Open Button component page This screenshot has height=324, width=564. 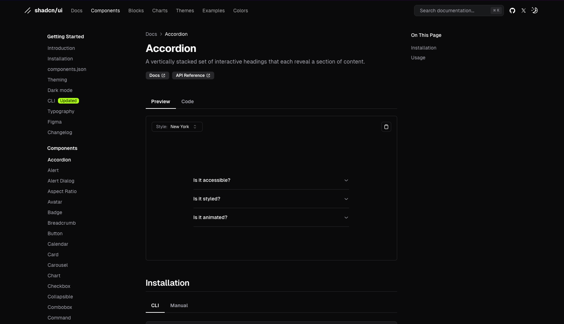pyautogui.click(x=55, y=233)
